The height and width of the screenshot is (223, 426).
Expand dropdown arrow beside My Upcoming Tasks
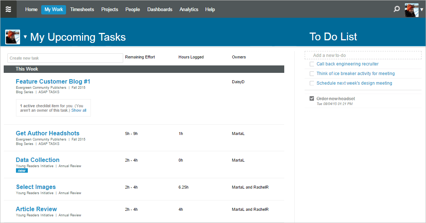pyautogui.click(x=25, y=37)
